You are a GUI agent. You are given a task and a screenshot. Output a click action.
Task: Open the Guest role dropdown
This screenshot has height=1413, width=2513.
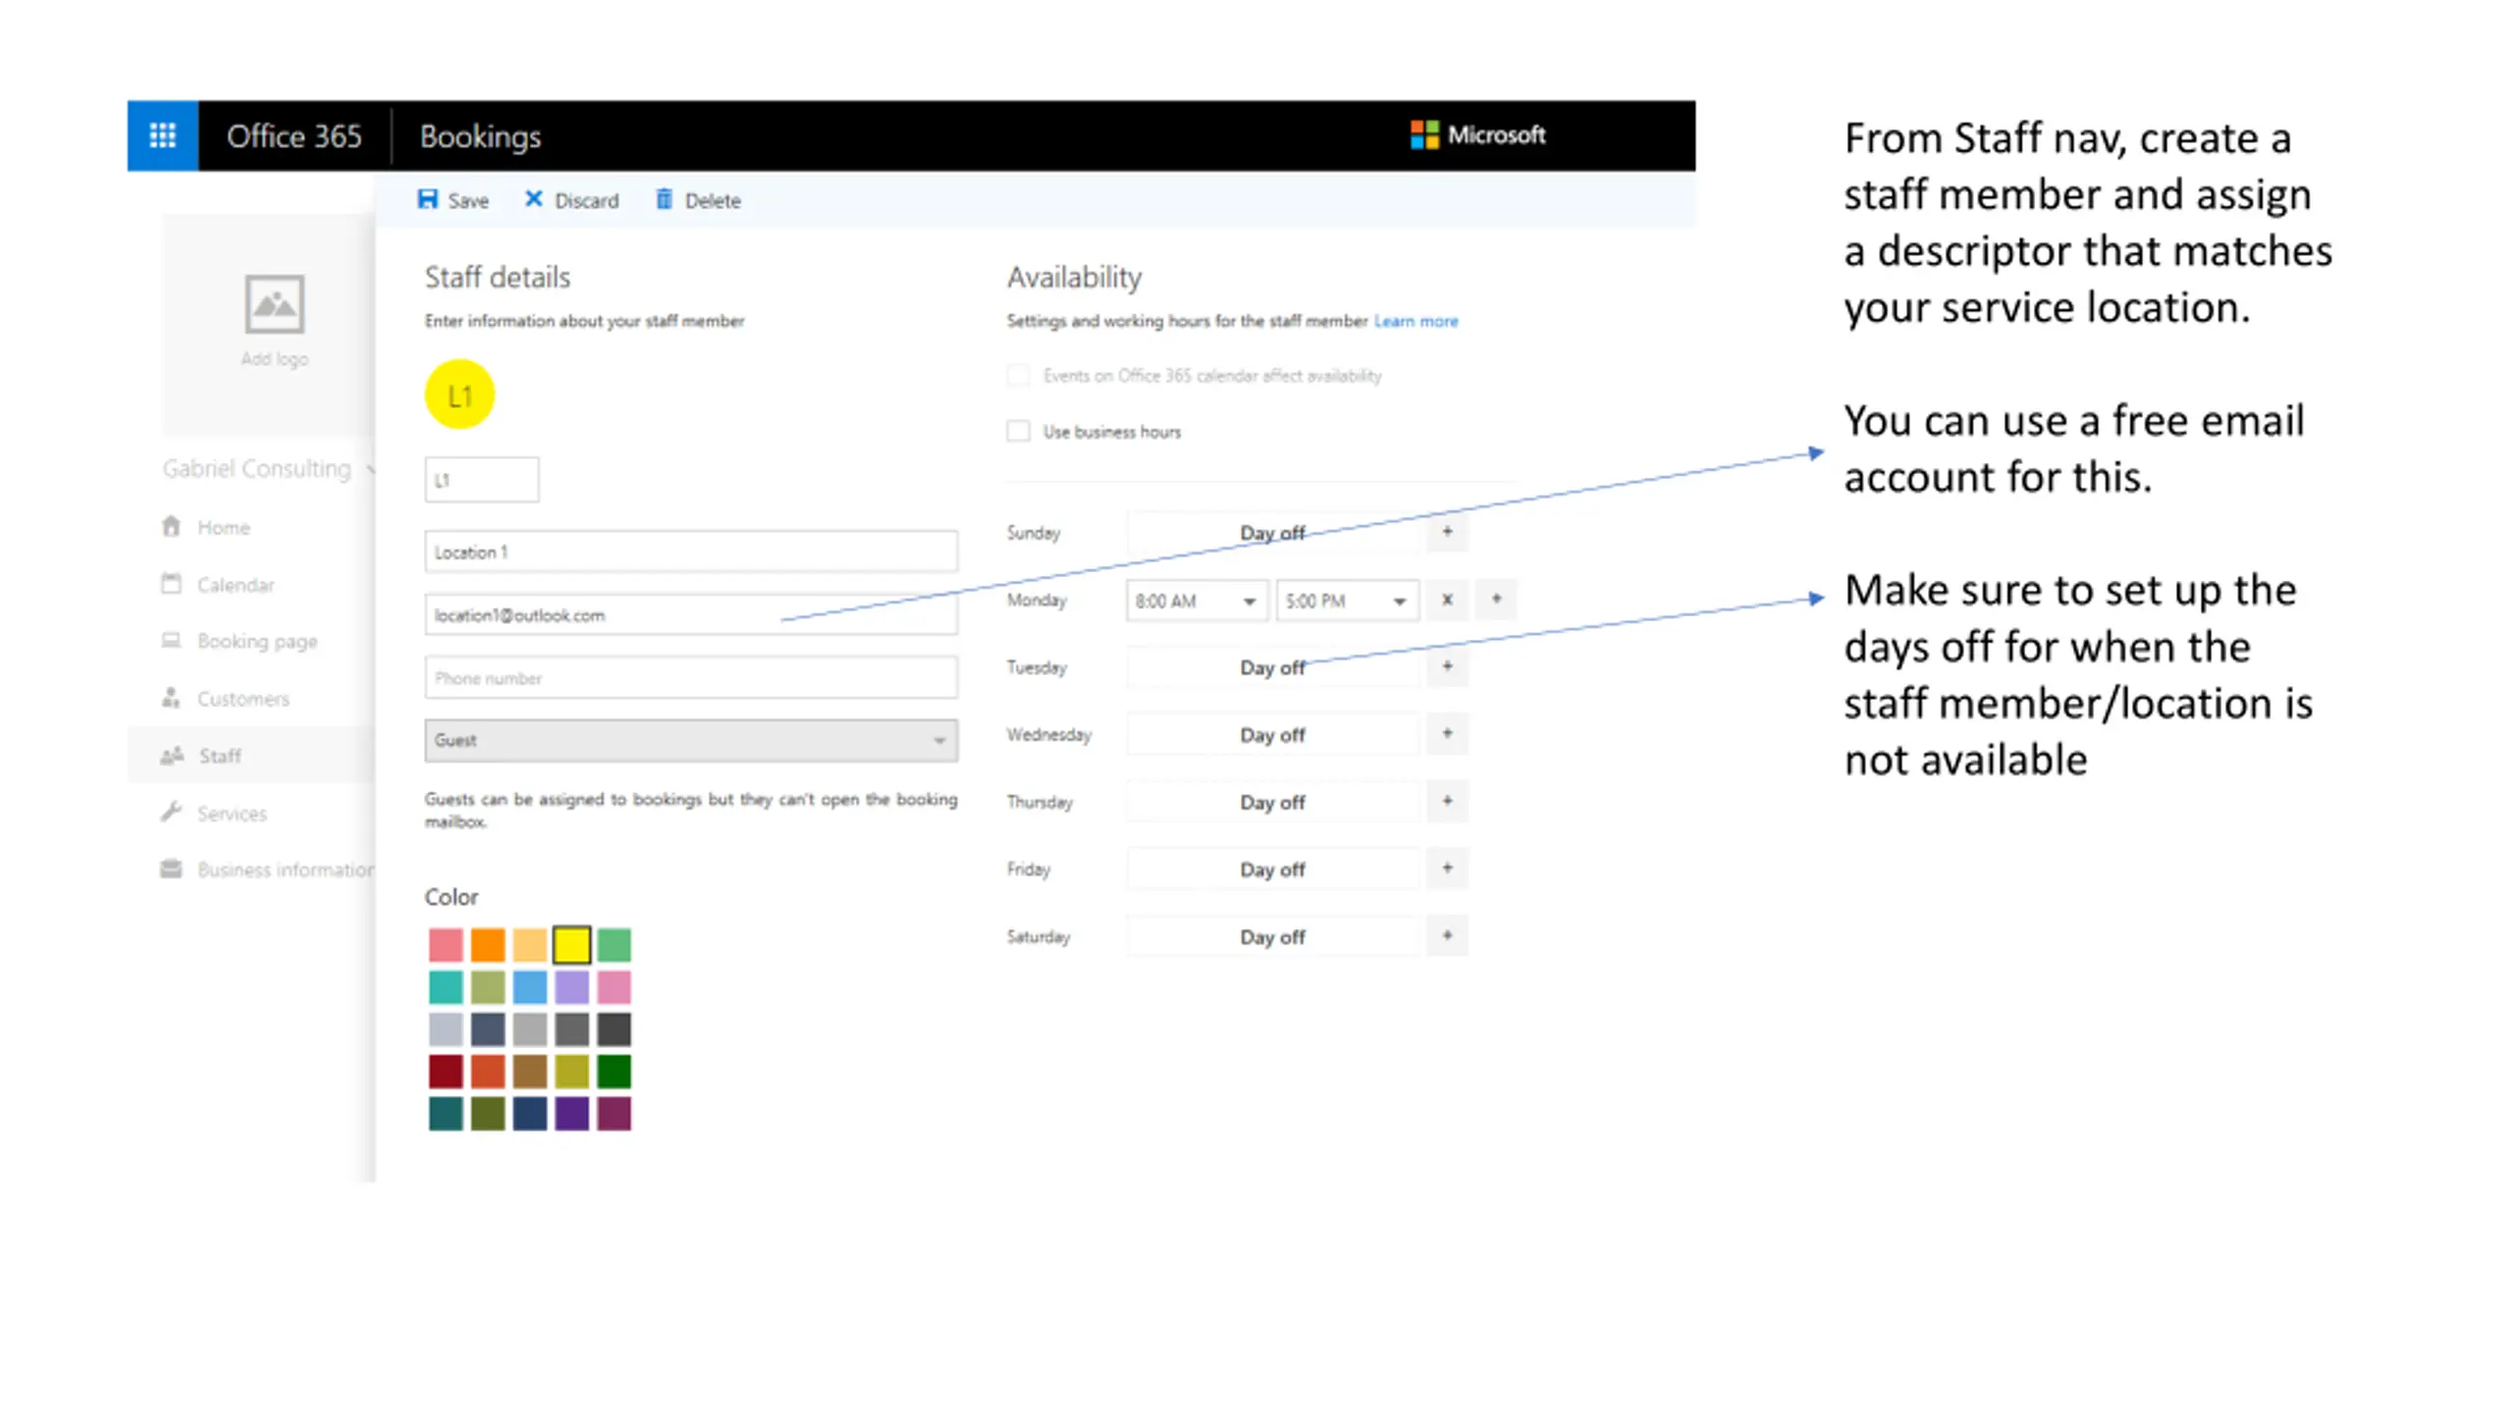pos(691,741)
